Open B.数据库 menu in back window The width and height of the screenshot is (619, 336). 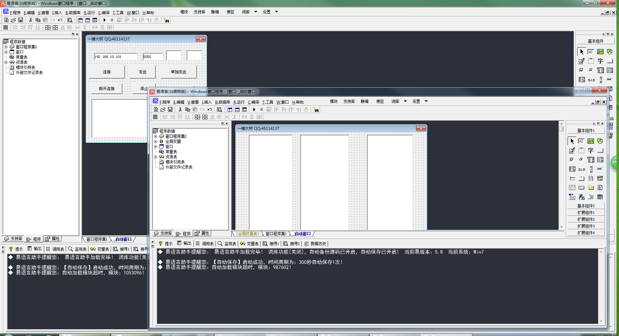tap(73, 13)
